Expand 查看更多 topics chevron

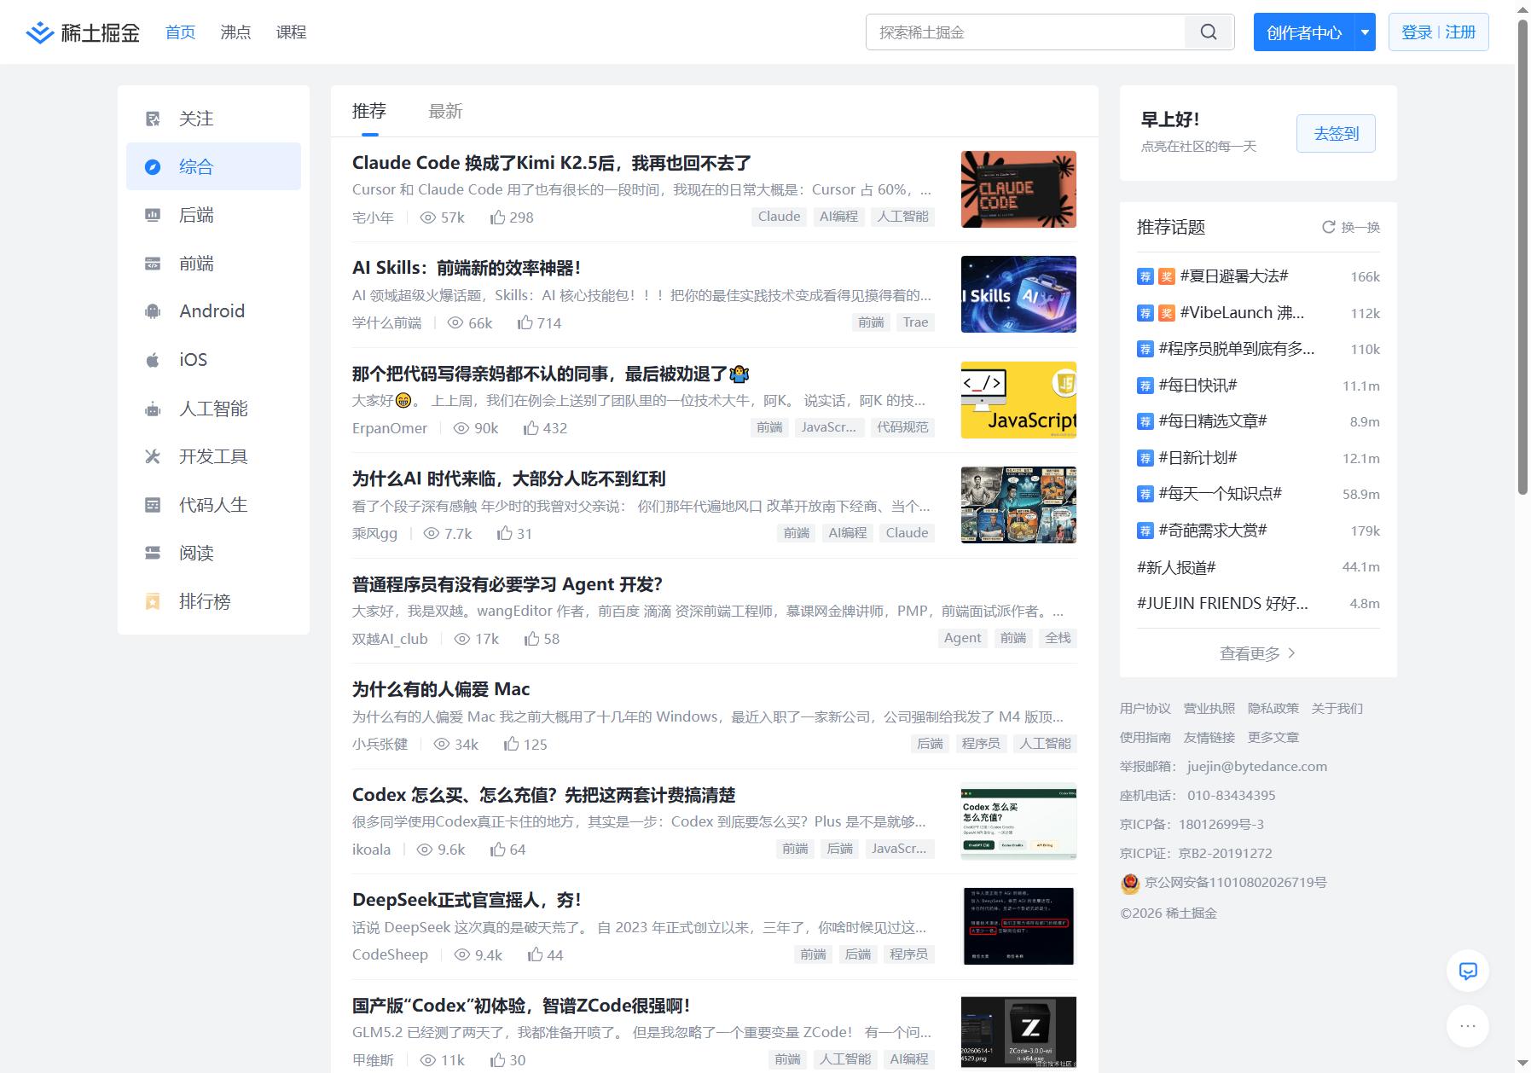pos(1291,652)
